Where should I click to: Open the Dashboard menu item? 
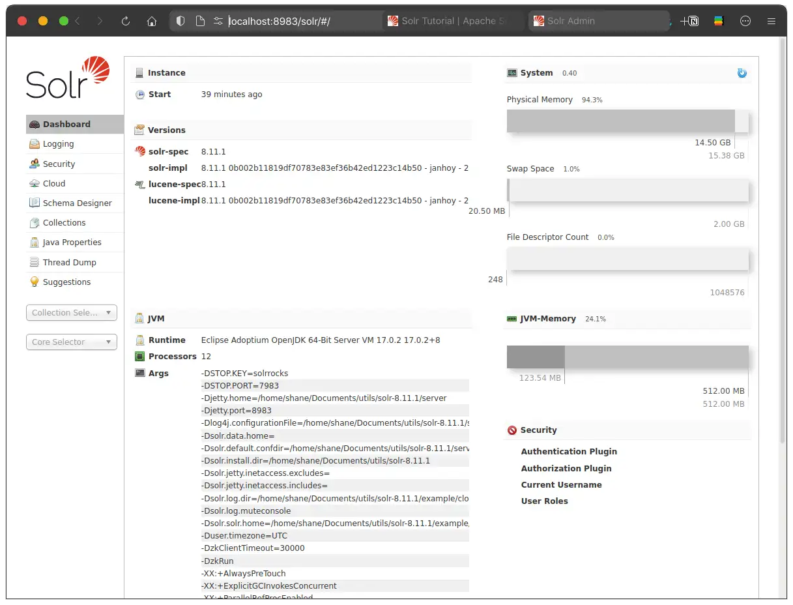pos(75,124)
